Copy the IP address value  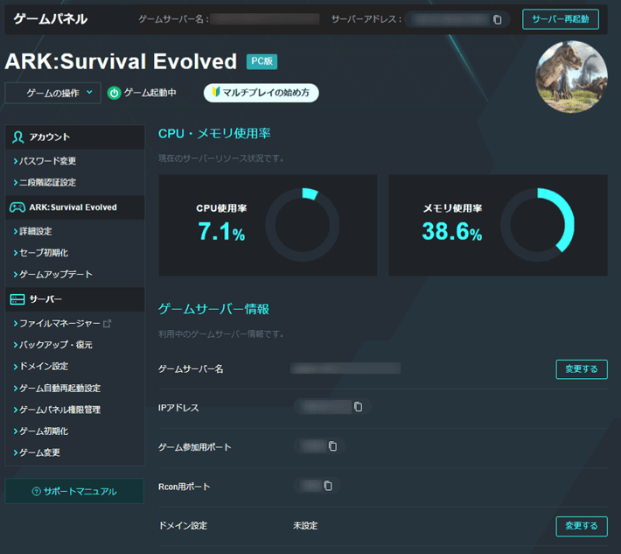[358, 407]
